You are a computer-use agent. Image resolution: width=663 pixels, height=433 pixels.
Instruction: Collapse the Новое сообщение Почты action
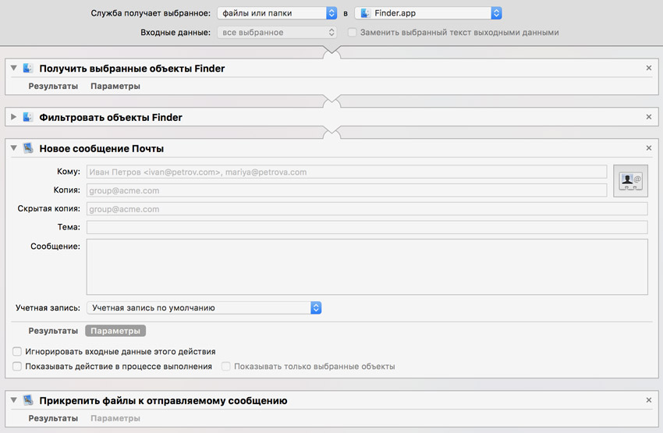[13, 148]
